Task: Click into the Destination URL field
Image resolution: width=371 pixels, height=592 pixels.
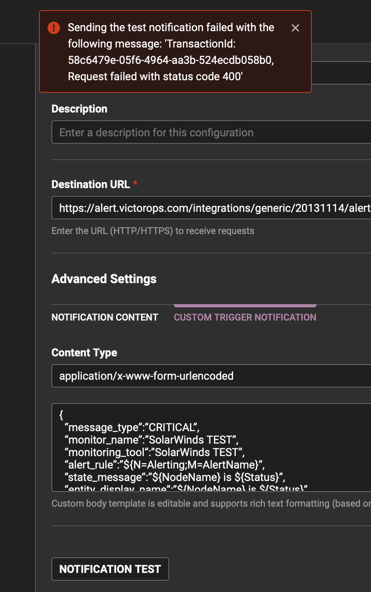Action: point(210,208)
